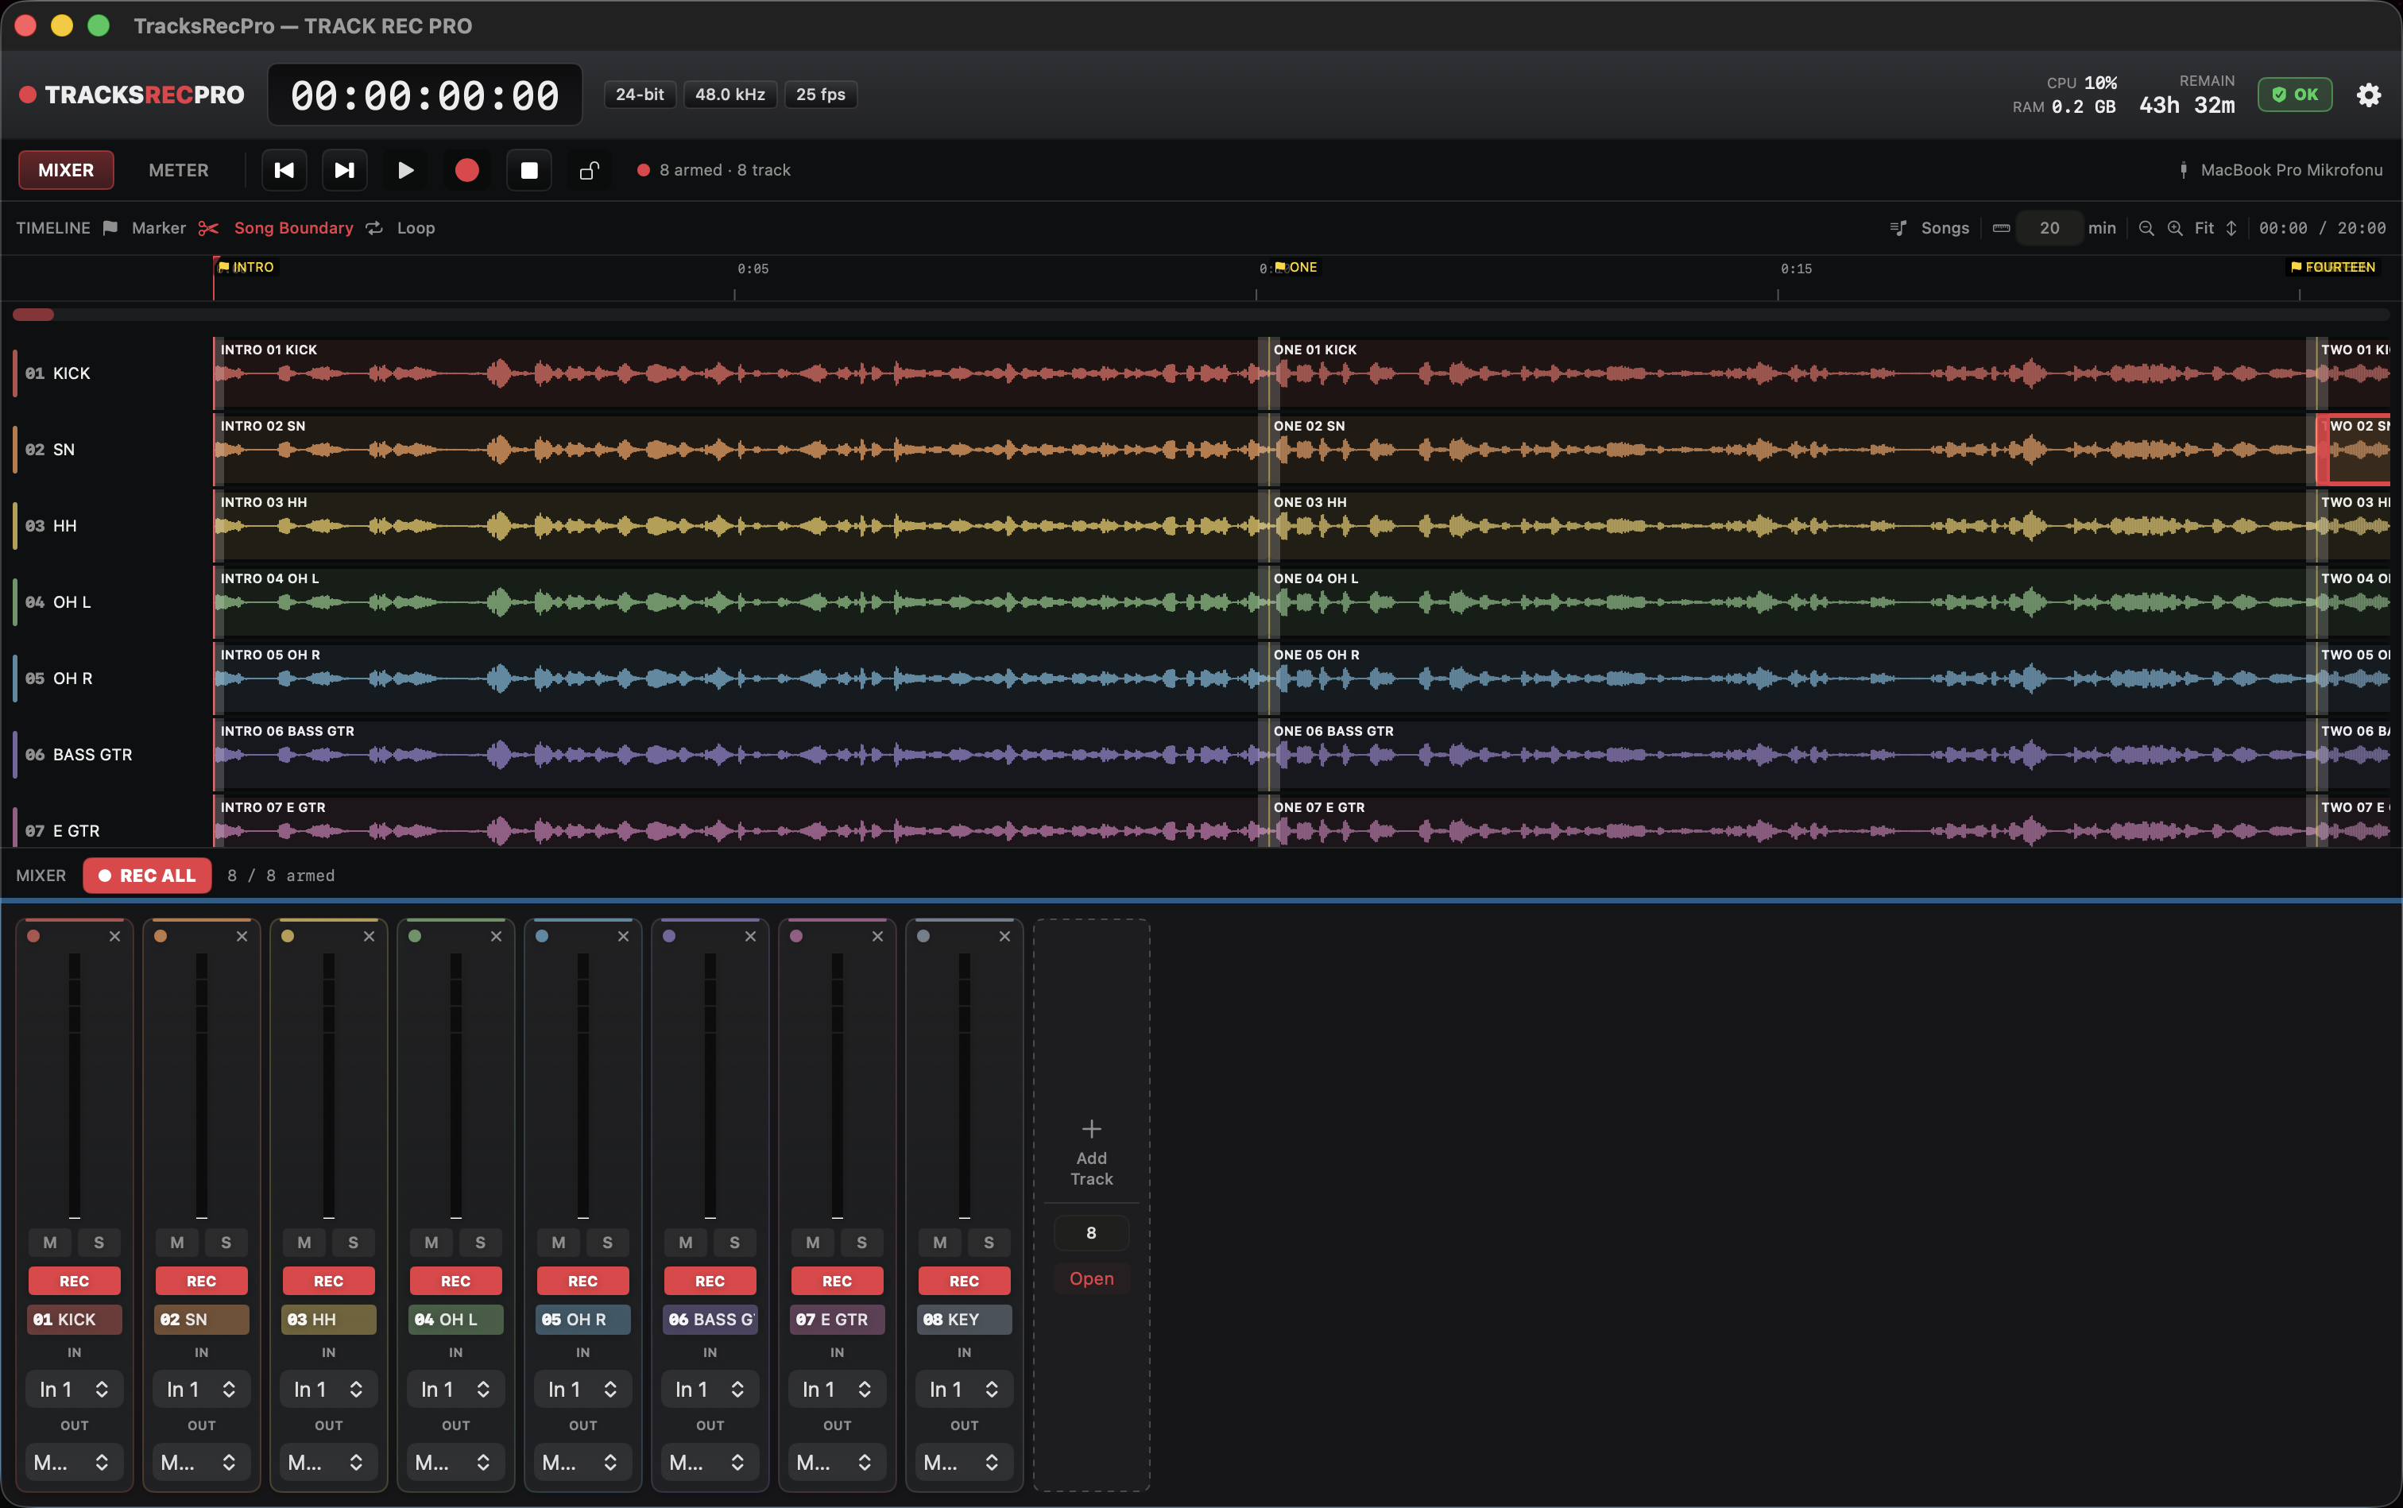2403x1508 pixels.
Task: Remove the 04 OH L channel strip with its X
Action: pos(496,937)
